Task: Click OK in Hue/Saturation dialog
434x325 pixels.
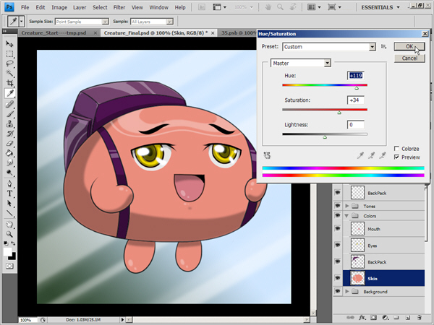Action: tap(409, 46)
